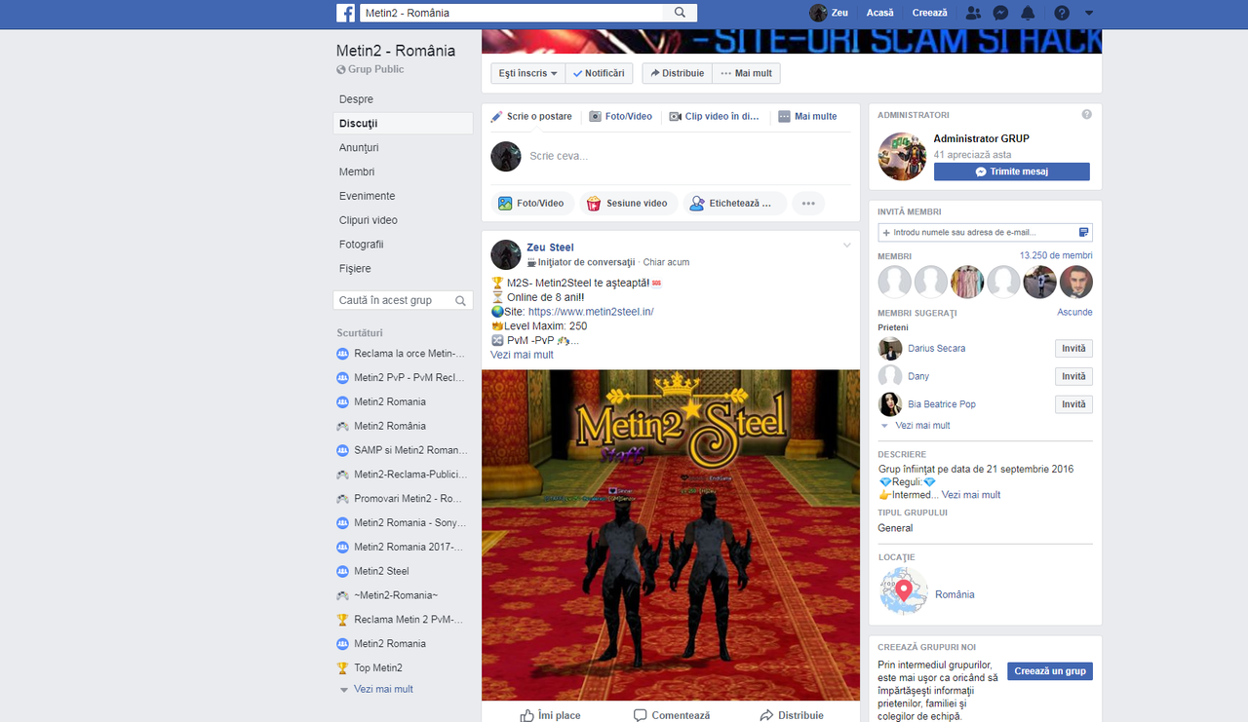Click trophy icon beside Reclama Metin 2 PvM
Screen dimensions: 1248x722
[342, 620]
